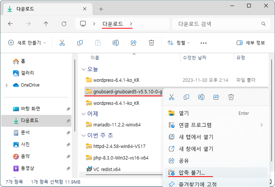Open the 정렬 (Sort) dropdown
The height and width of the screenshot is (187, 275).
click(179, 43)
